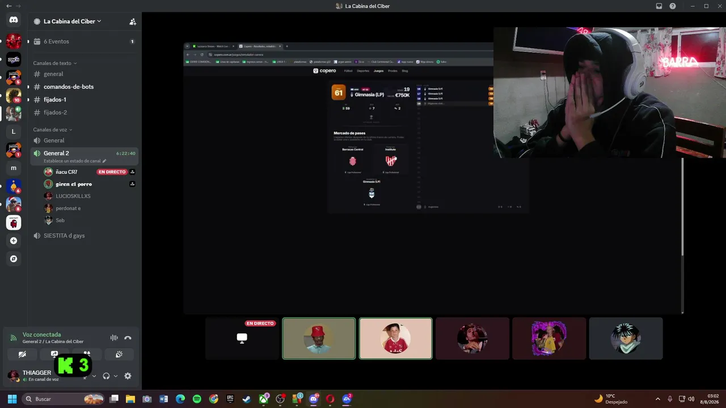Click the microphone in-use tray icon
The width and height of the screenshot is (726, 408).
click(x=670, y=399)
